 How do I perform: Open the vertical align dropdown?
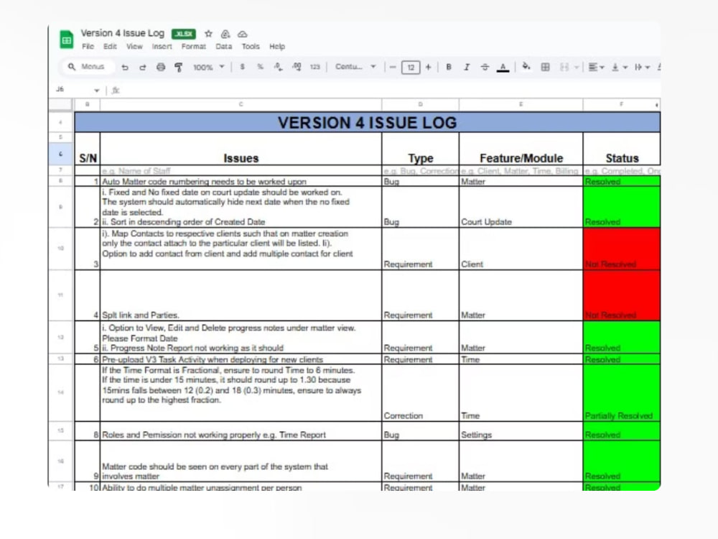click(620, 67)
